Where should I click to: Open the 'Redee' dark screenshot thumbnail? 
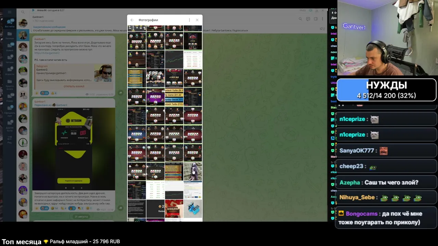pos(155,209)
